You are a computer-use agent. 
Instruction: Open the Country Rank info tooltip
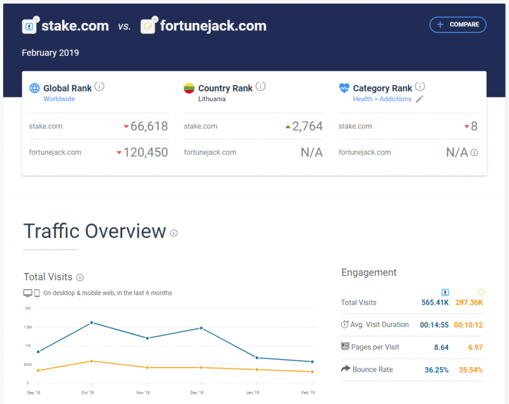(260, 87)
